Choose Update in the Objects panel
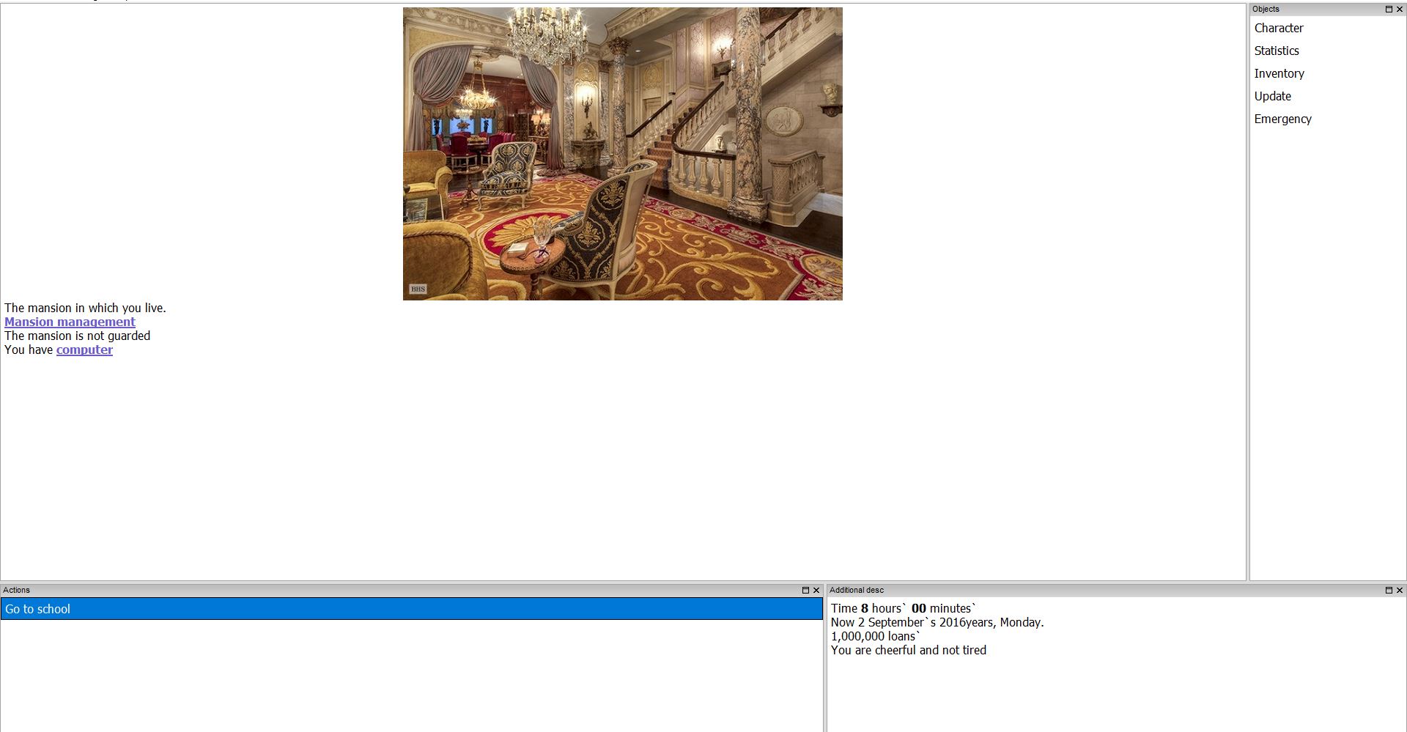This screenshot has height=732, width=1407. click(x=1272, y=96)
